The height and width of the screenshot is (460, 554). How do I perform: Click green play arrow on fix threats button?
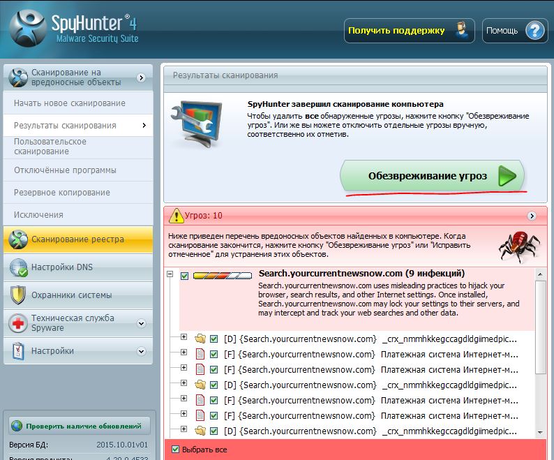(507, 176)
